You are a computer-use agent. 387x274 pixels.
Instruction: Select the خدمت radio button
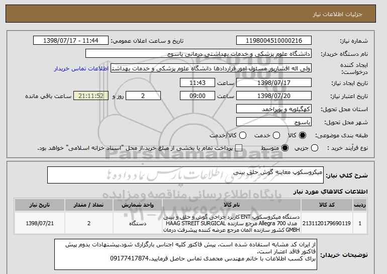276,135
